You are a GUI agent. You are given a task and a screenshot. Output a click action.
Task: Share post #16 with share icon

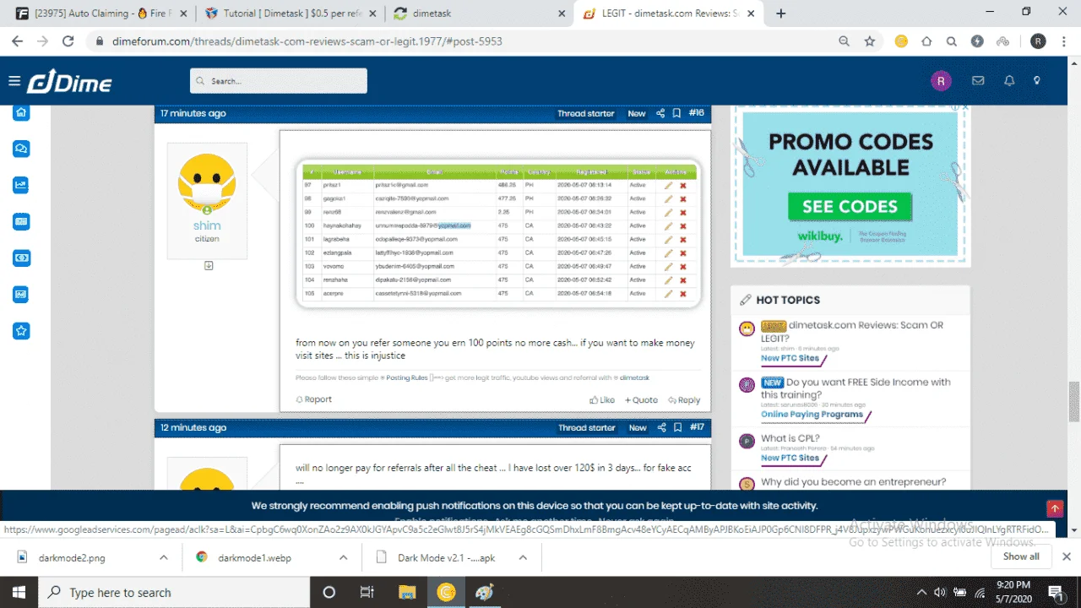click(x=661, y=113)
